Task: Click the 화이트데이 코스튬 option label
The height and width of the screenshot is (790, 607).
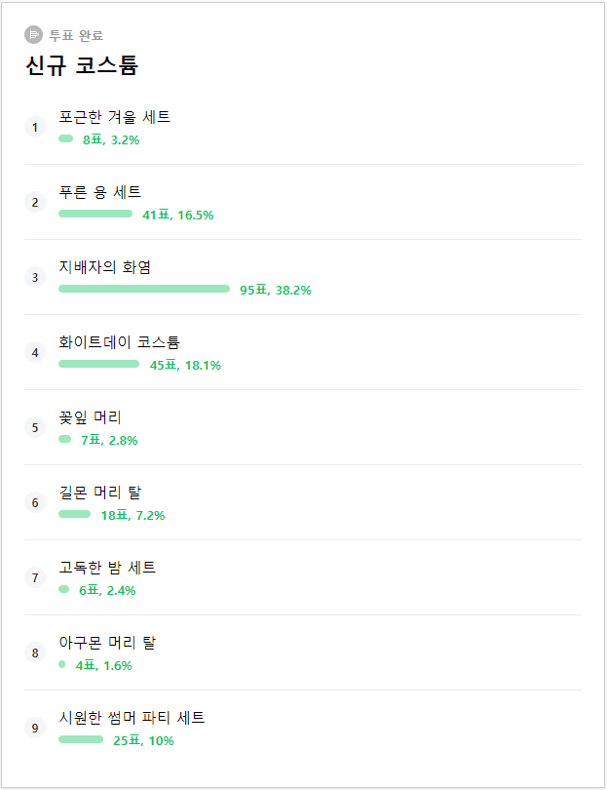Action: [x=119, y=342]
